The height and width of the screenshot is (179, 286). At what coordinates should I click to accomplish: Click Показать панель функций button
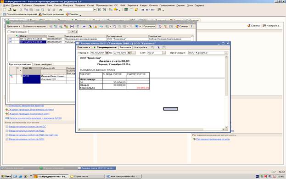click(20, 14)
